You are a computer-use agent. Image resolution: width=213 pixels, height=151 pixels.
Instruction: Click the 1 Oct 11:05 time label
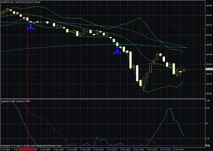point(72,150)
